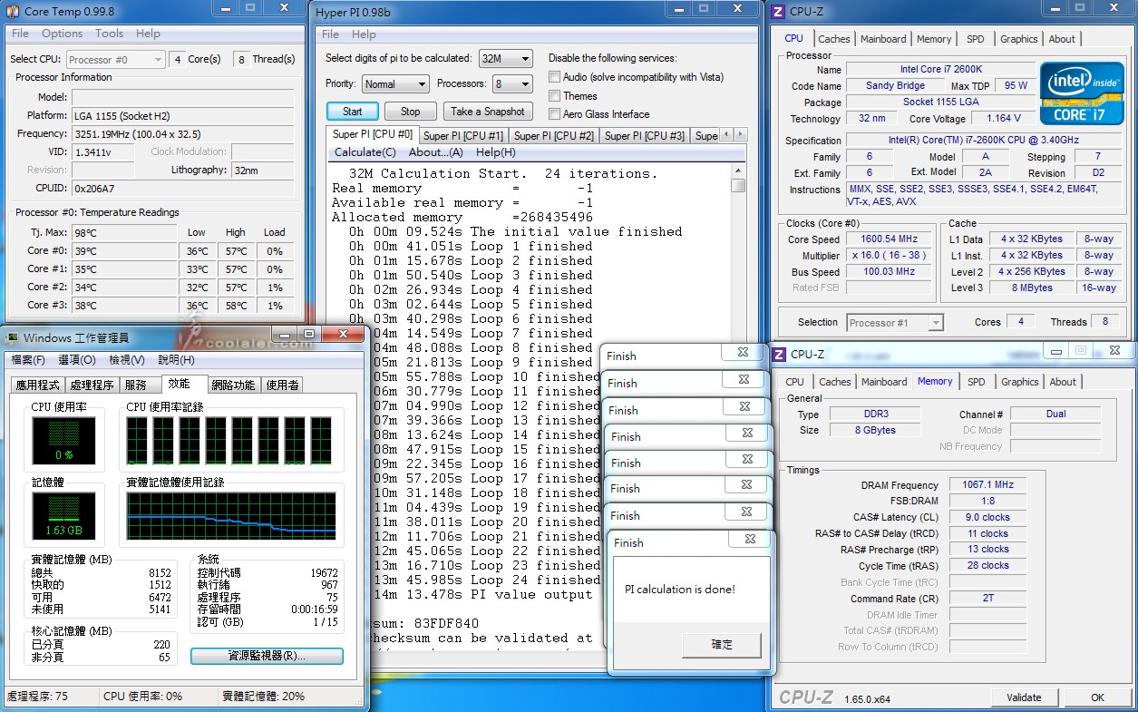Click the CPU 使用率 gauge in Task Manager
Screen dimensions: 1138x712
click(64, 441)
